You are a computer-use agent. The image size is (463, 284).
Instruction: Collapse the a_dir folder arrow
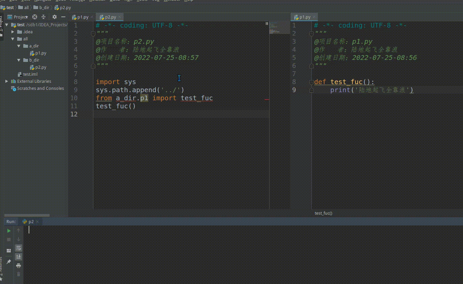(19, 46)
